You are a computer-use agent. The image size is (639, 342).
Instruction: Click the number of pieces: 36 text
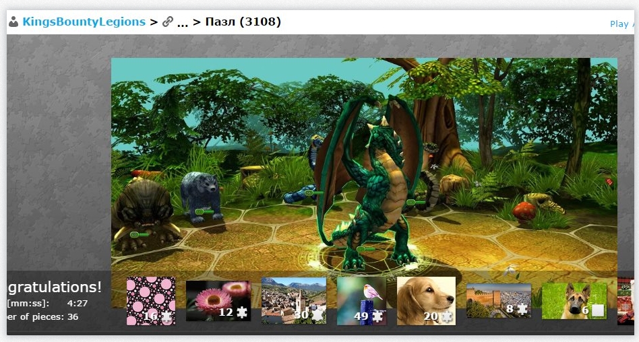point(42,317)
